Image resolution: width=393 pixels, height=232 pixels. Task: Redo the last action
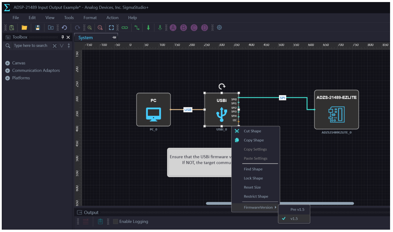[77, 28]
